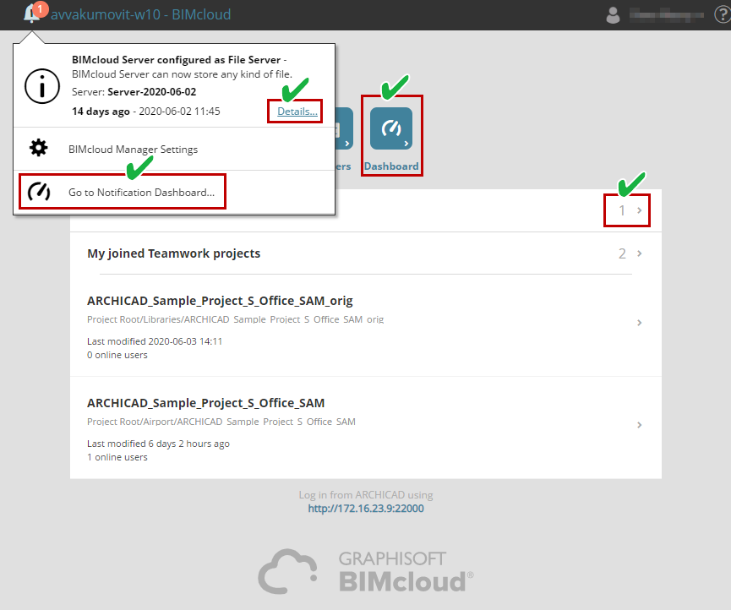Open the Dashboard tile icon
This screenshot has height=610, width=731.
point(391,128)
